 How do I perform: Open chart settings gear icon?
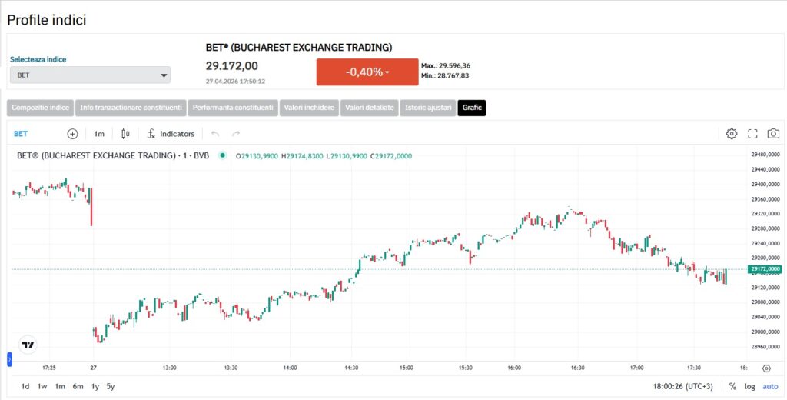click(731, 134)
